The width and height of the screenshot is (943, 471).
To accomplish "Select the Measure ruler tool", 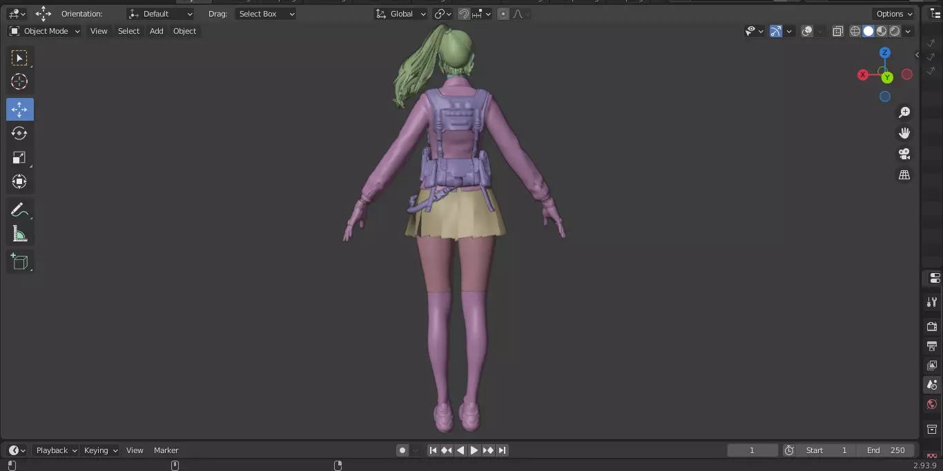I will coord(19,234).
